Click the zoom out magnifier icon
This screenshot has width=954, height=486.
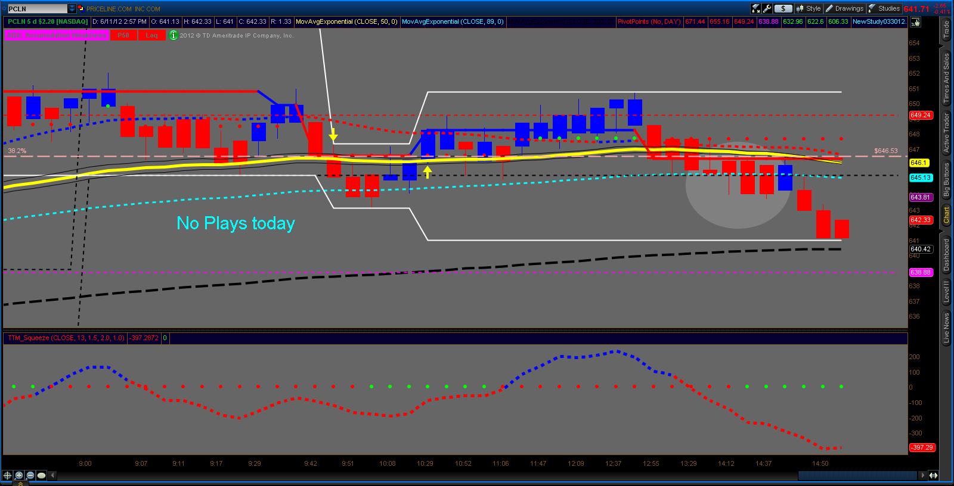30,475
